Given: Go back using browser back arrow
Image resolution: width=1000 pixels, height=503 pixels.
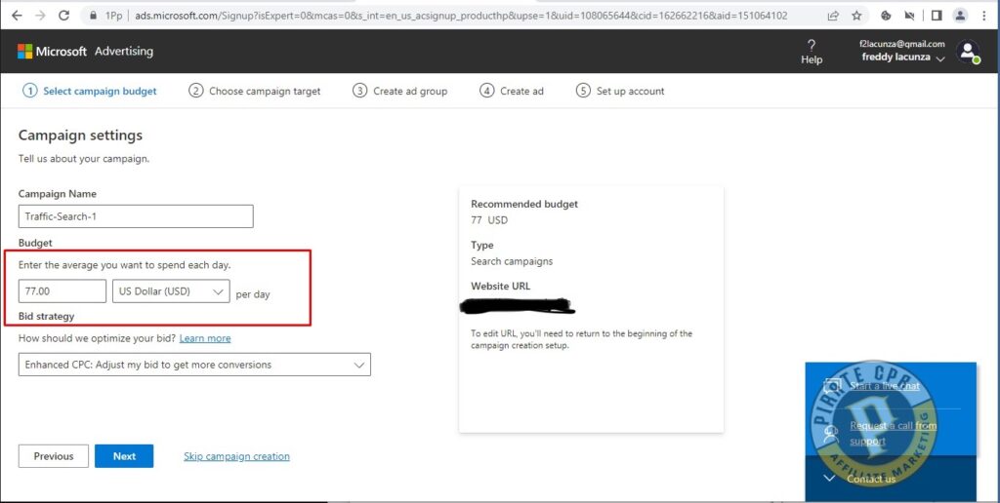Looking at the screenshot, I should click(x=17, y=16).
